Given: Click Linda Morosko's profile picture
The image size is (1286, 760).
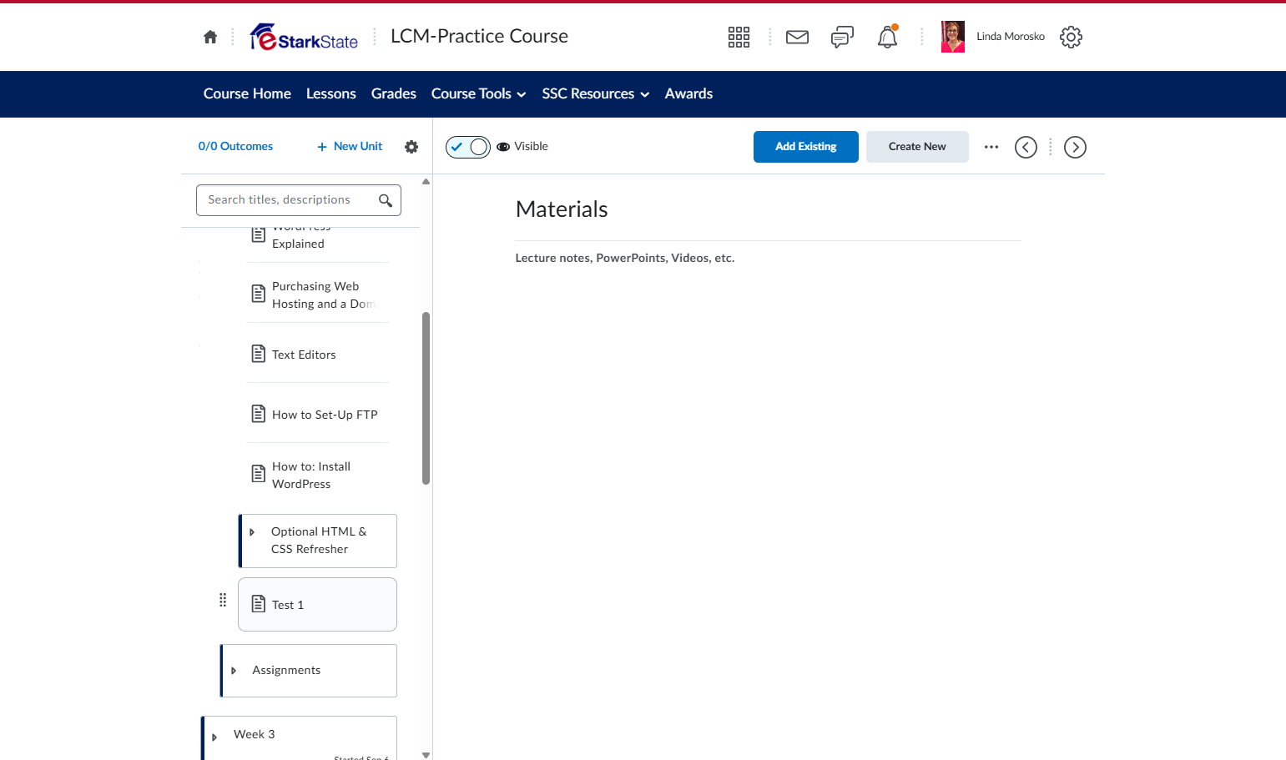Looking at the screenshot, I should pos(953,37).
